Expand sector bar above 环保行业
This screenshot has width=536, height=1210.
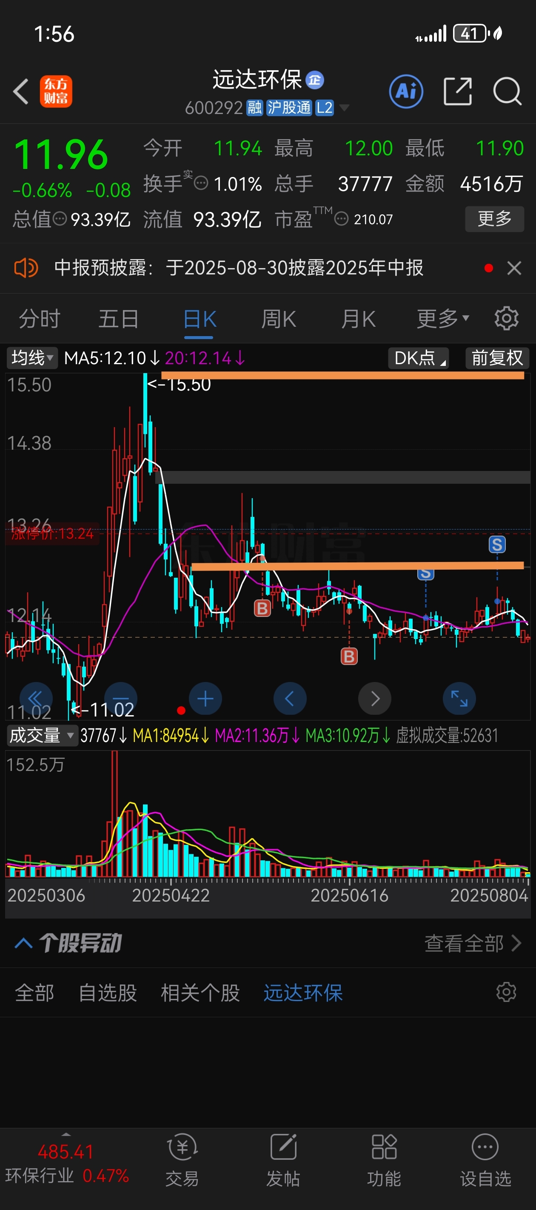(66, 1134)
